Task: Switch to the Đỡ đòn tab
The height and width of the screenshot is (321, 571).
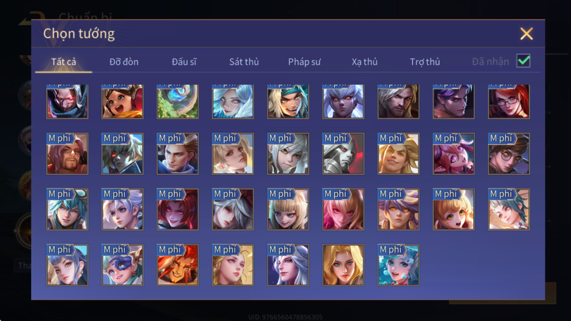Action: 124,62
